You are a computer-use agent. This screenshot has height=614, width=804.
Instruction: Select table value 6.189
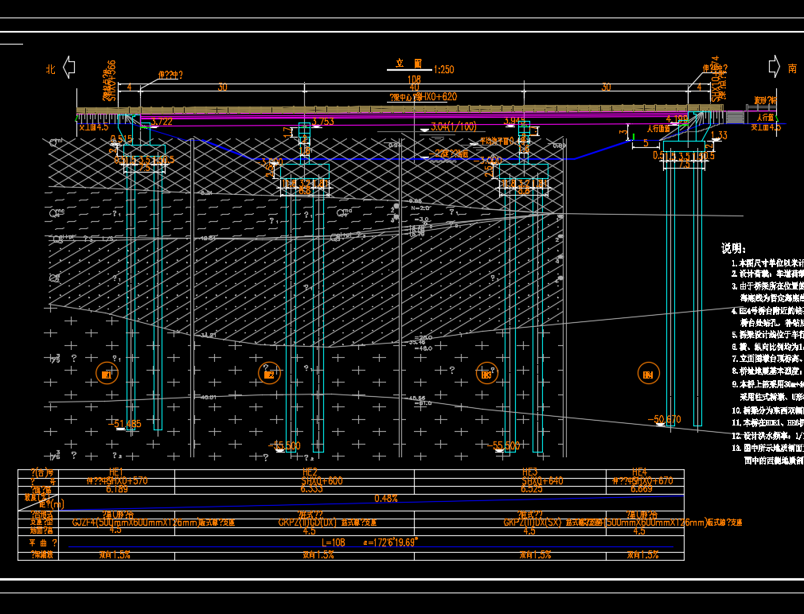tap(117, 489)
